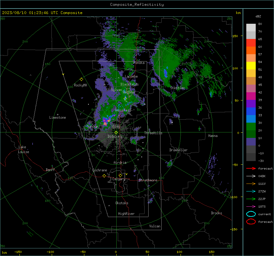Select the 51 dBZ yellow color swatch
274x256 pixels.
(251, 65)
